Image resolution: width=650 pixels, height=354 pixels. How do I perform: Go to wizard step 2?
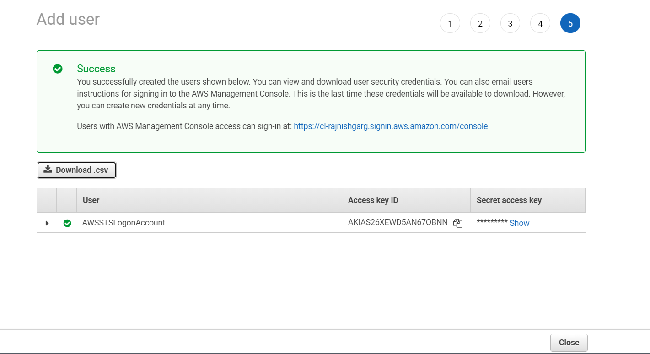(x=480, y=23)
